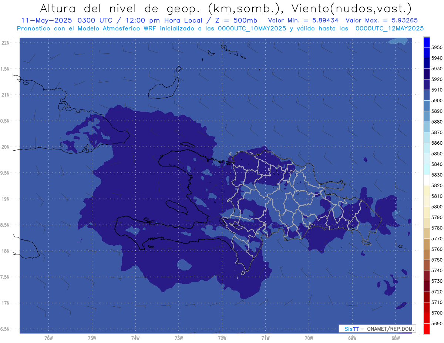444x343 pixels.
Task: Click the '76W' longitude label
Action: pos(48,338)
